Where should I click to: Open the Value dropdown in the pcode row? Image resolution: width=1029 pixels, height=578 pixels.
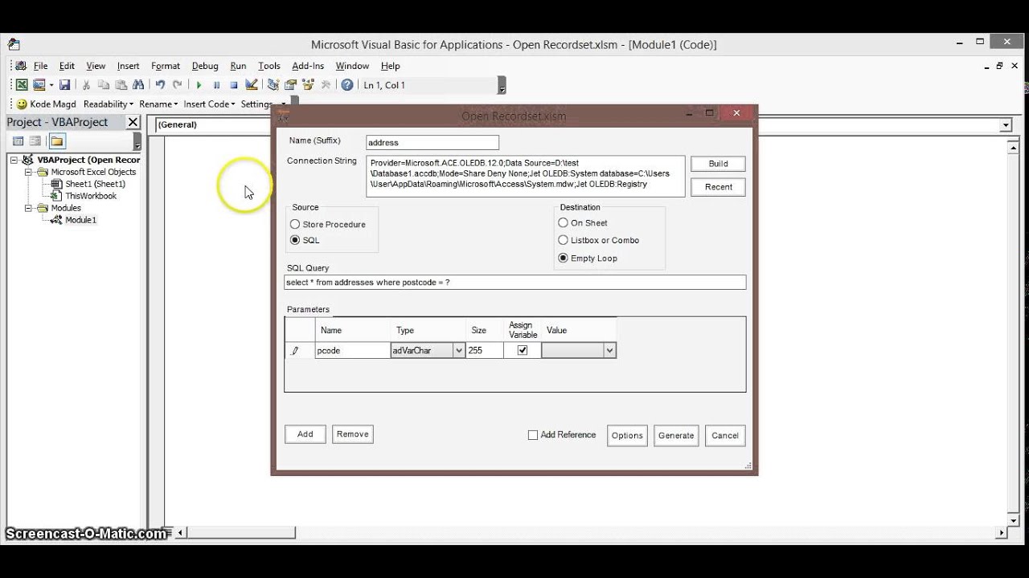[609, 351]
